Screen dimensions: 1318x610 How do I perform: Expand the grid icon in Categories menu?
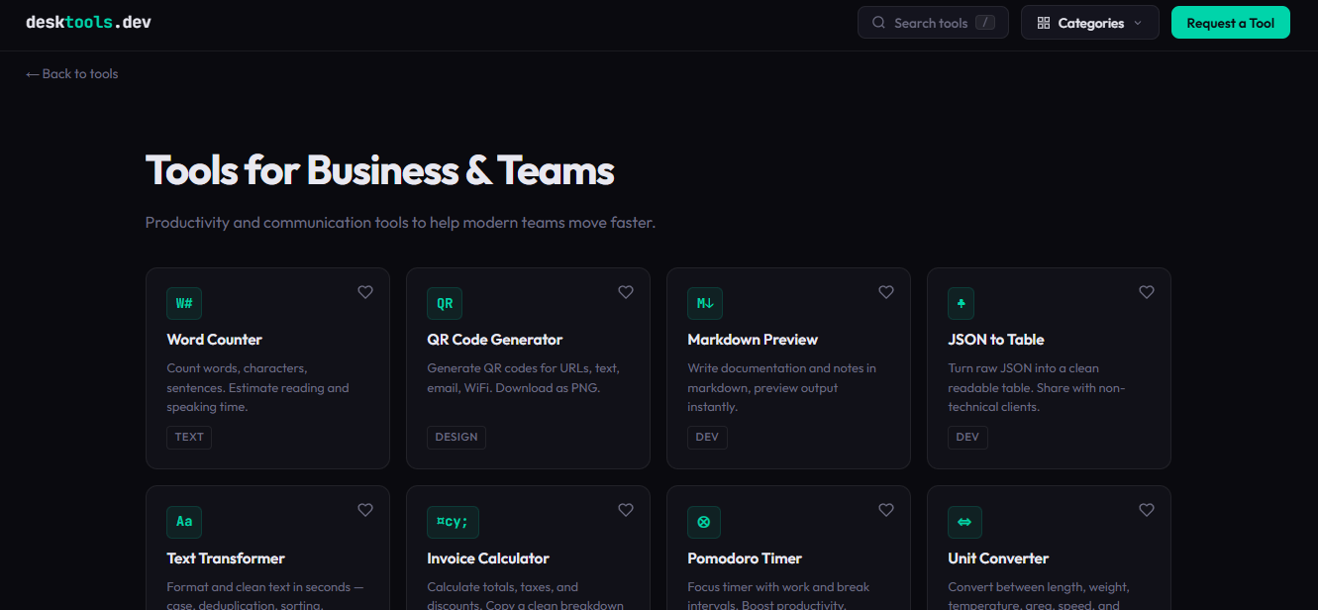[x=1043, y=22]
